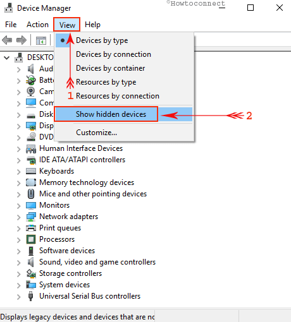
Task: Click the Processors chip icon
Action: coord(31,239)
